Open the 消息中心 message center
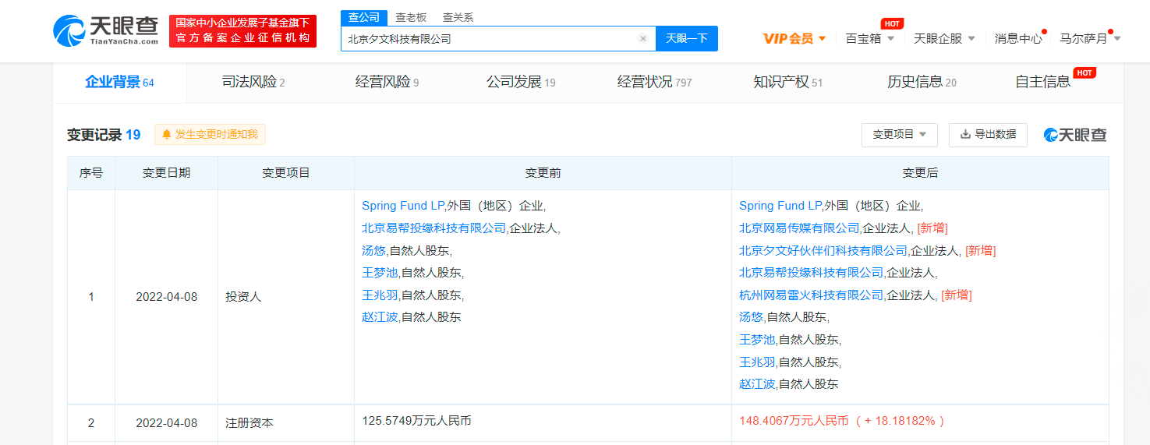1150x445 pixels. coord(1018,38)
